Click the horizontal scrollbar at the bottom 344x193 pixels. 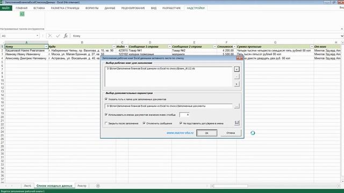(231, 186)
